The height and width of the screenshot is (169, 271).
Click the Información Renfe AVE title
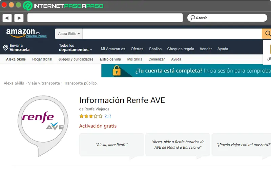122,100
